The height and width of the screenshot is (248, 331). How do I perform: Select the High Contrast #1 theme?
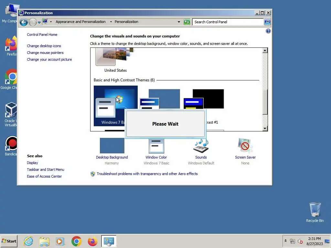click(204, 99)
